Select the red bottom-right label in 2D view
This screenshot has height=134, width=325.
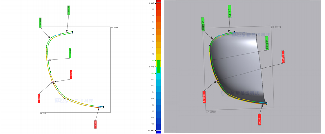(95, 124)
